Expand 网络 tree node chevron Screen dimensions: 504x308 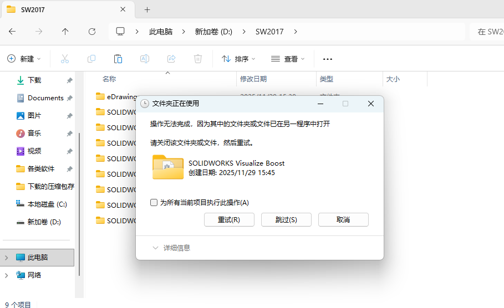pos(7,275)
